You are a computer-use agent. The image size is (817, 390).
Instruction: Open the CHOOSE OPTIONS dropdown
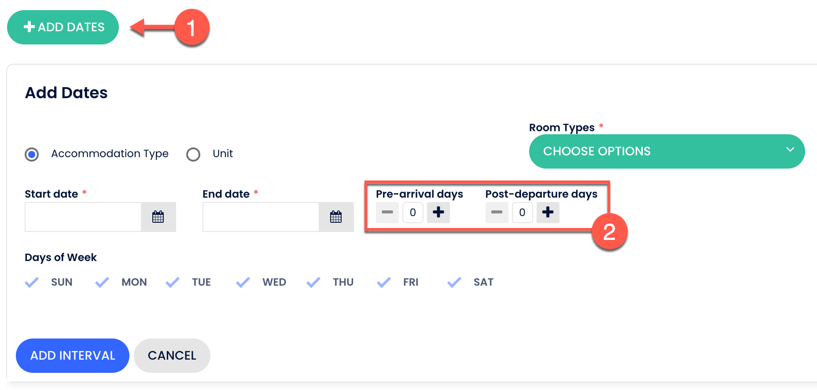coord(666,151)
